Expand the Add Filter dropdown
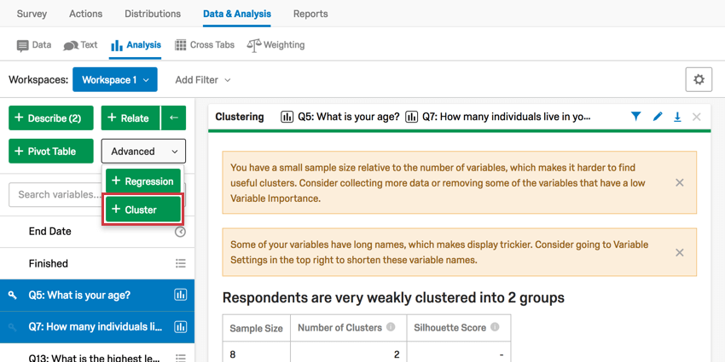This screenshot has width=725, height=362. click(202, 80)
